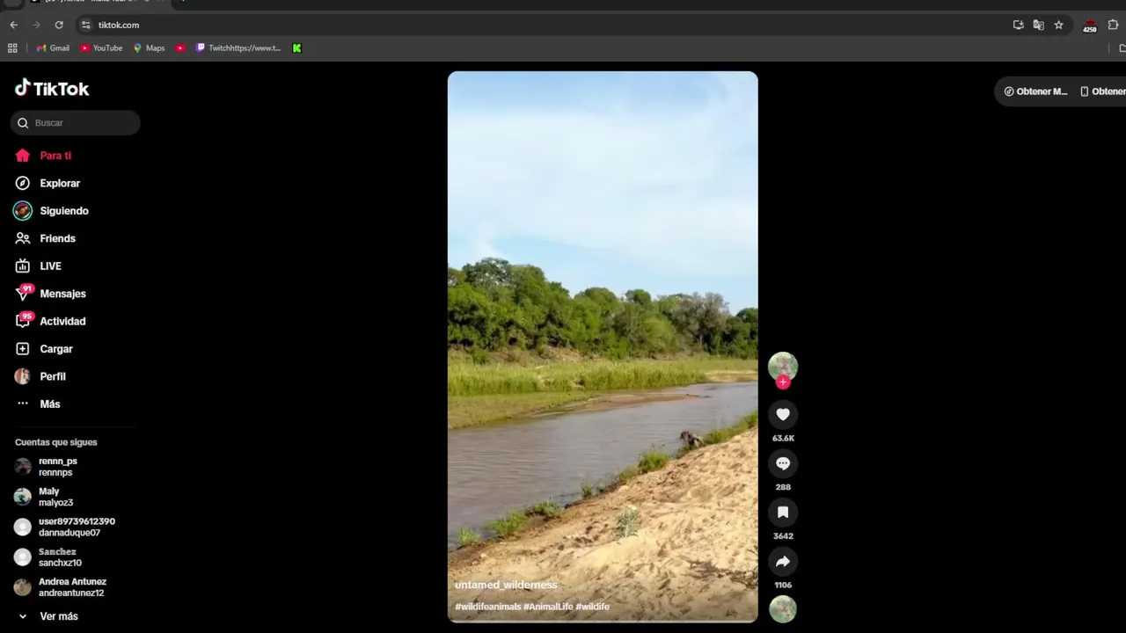Save the video with the bookmark icon

click(x=783, y=513)
